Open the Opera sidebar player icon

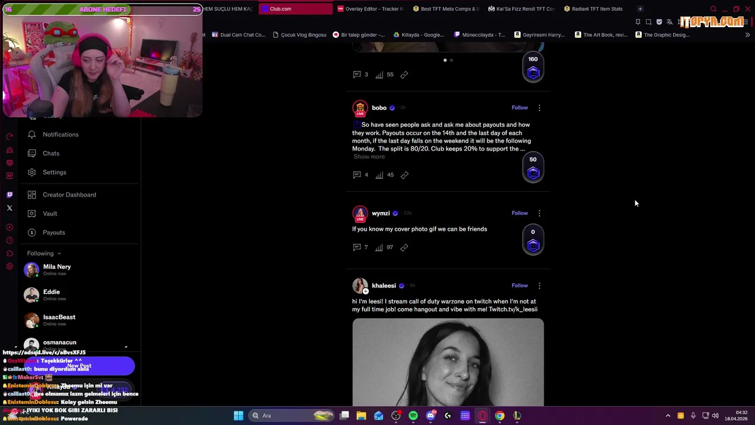(x=9, y=227)
